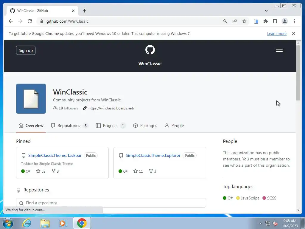Image resolution: width=305 pixels, height=229 pixels.
Task: Click the Community projects from WinClassic text
Action: pos(87,100)
